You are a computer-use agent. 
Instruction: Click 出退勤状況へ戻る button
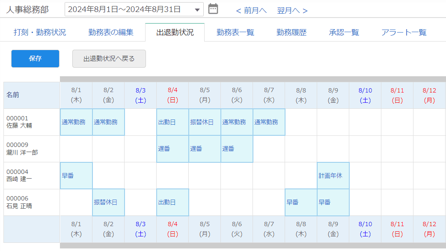click(x=109, y=59)
